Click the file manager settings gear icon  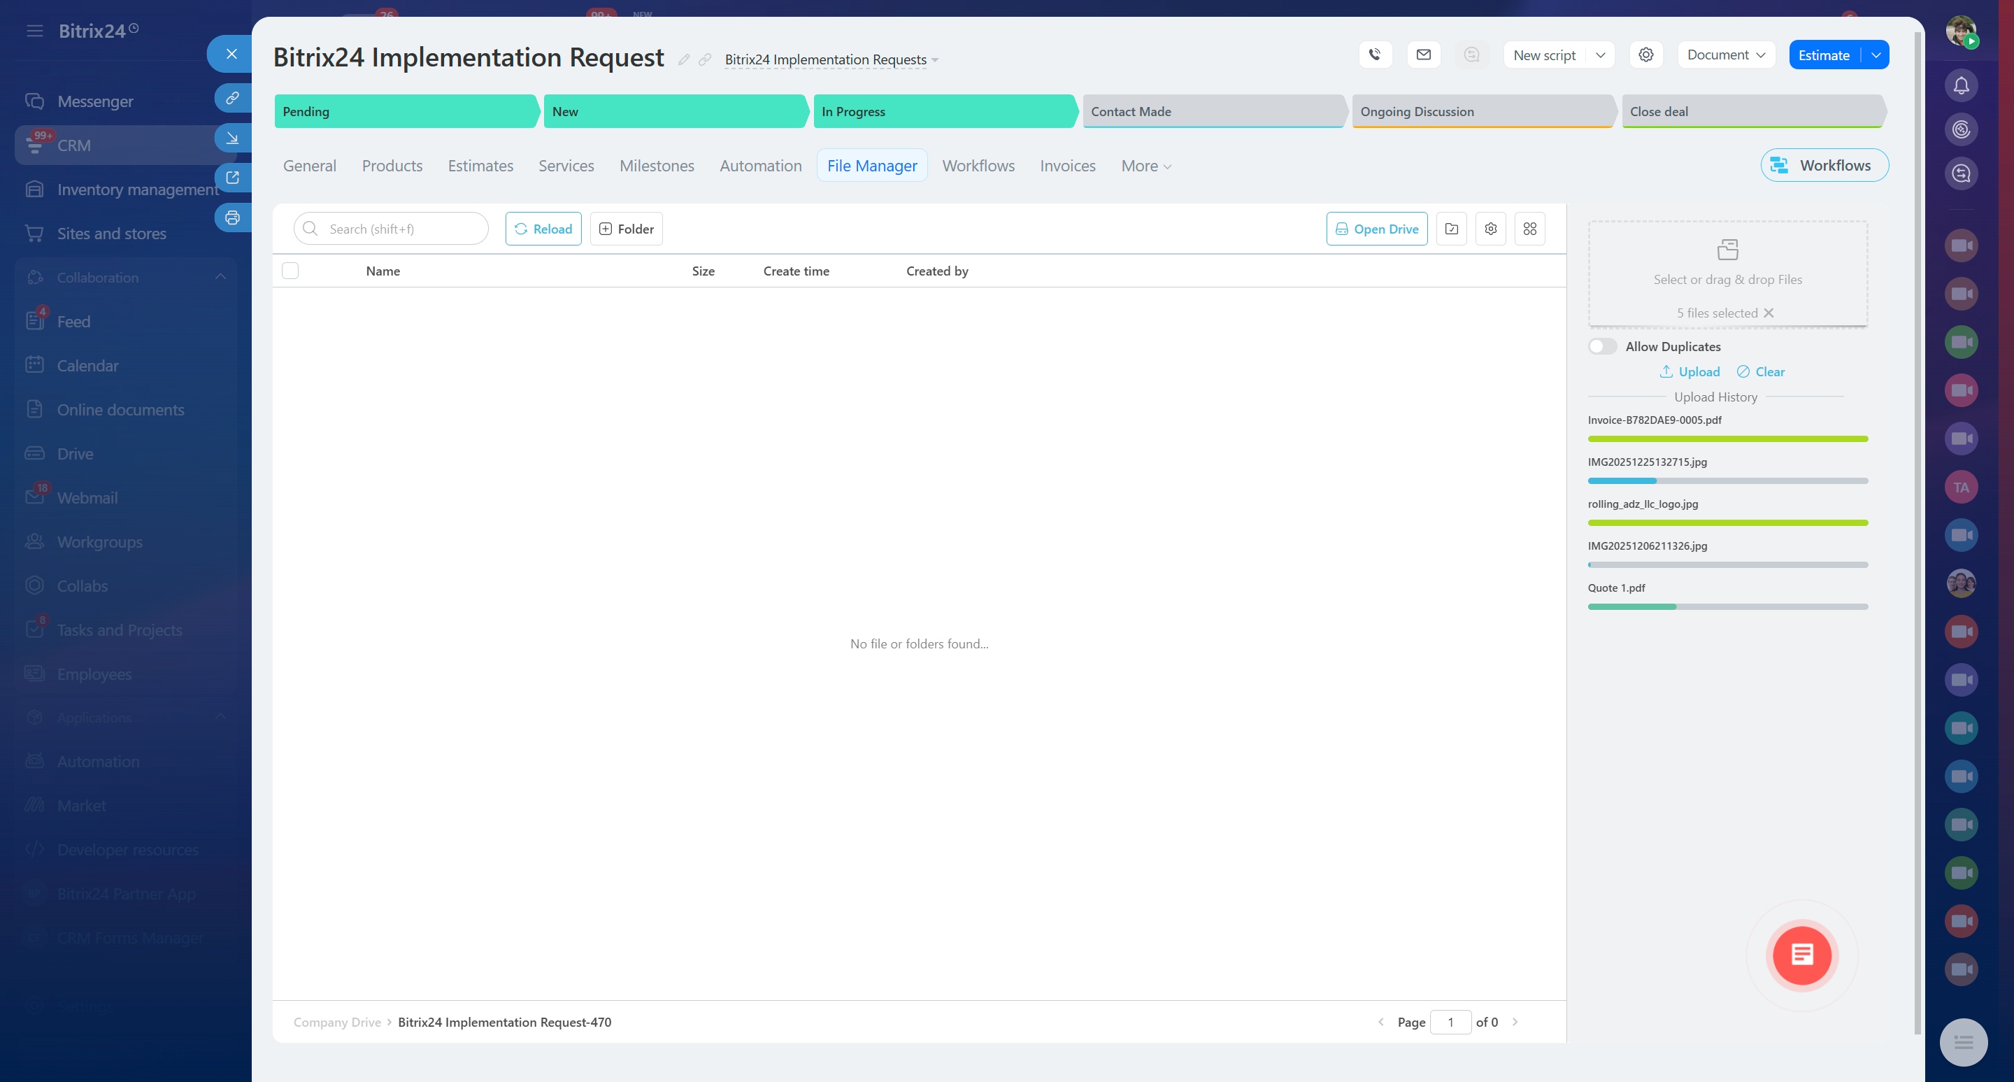(x=1490, y=229)
